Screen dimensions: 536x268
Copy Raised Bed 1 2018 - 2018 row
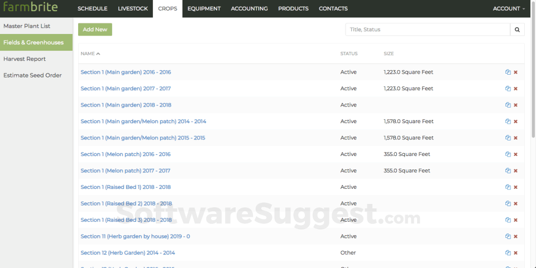(508, 187)
